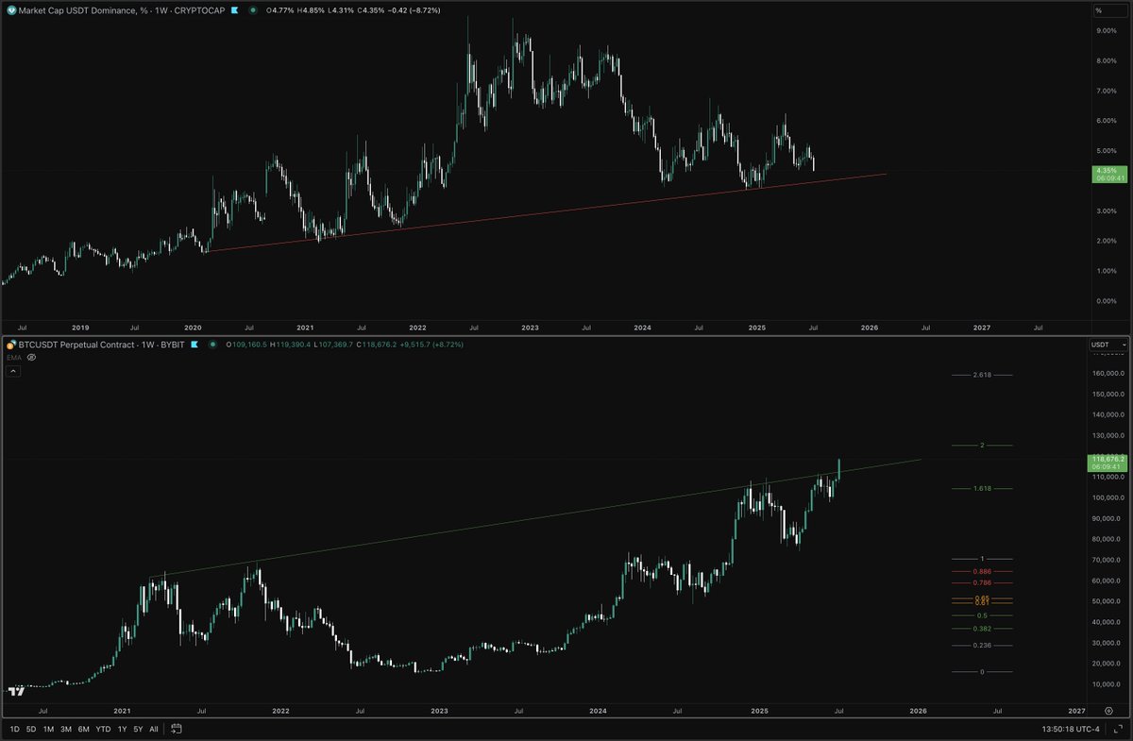Select the 5D time range
1133x741 pixels.
click(x=31, y=729)
